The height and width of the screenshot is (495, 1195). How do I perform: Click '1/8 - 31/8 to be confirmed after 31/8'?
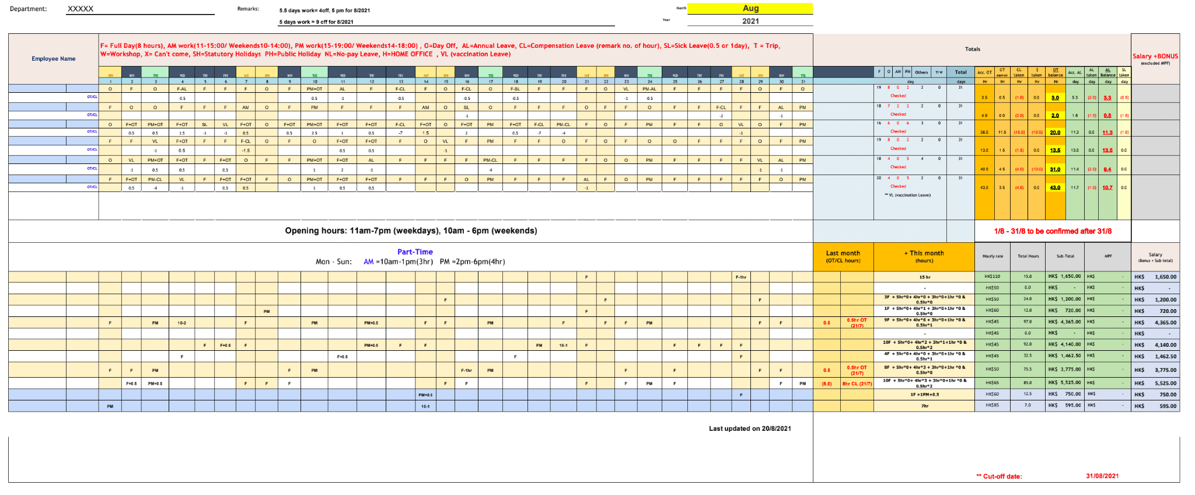1053,231
